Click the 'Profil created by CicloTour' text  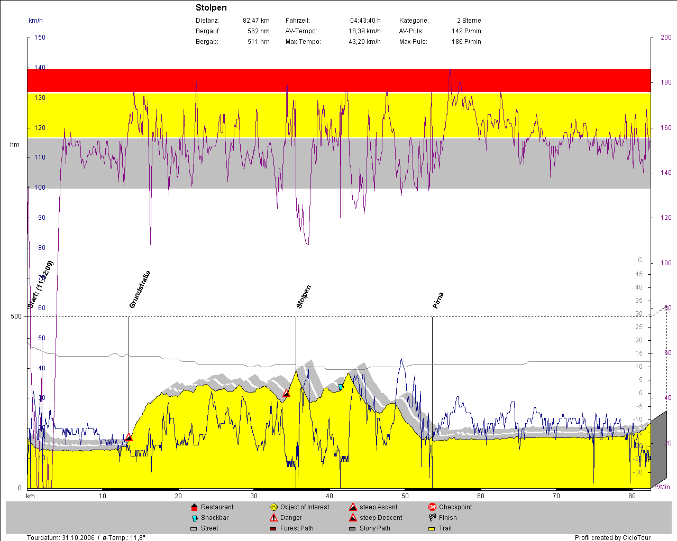pos(612,537)
